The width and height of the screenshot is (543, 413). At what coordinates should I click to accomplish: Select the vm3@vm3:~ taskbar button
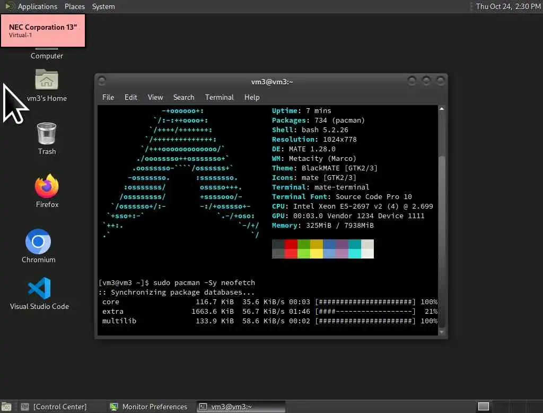click(241, 407)
